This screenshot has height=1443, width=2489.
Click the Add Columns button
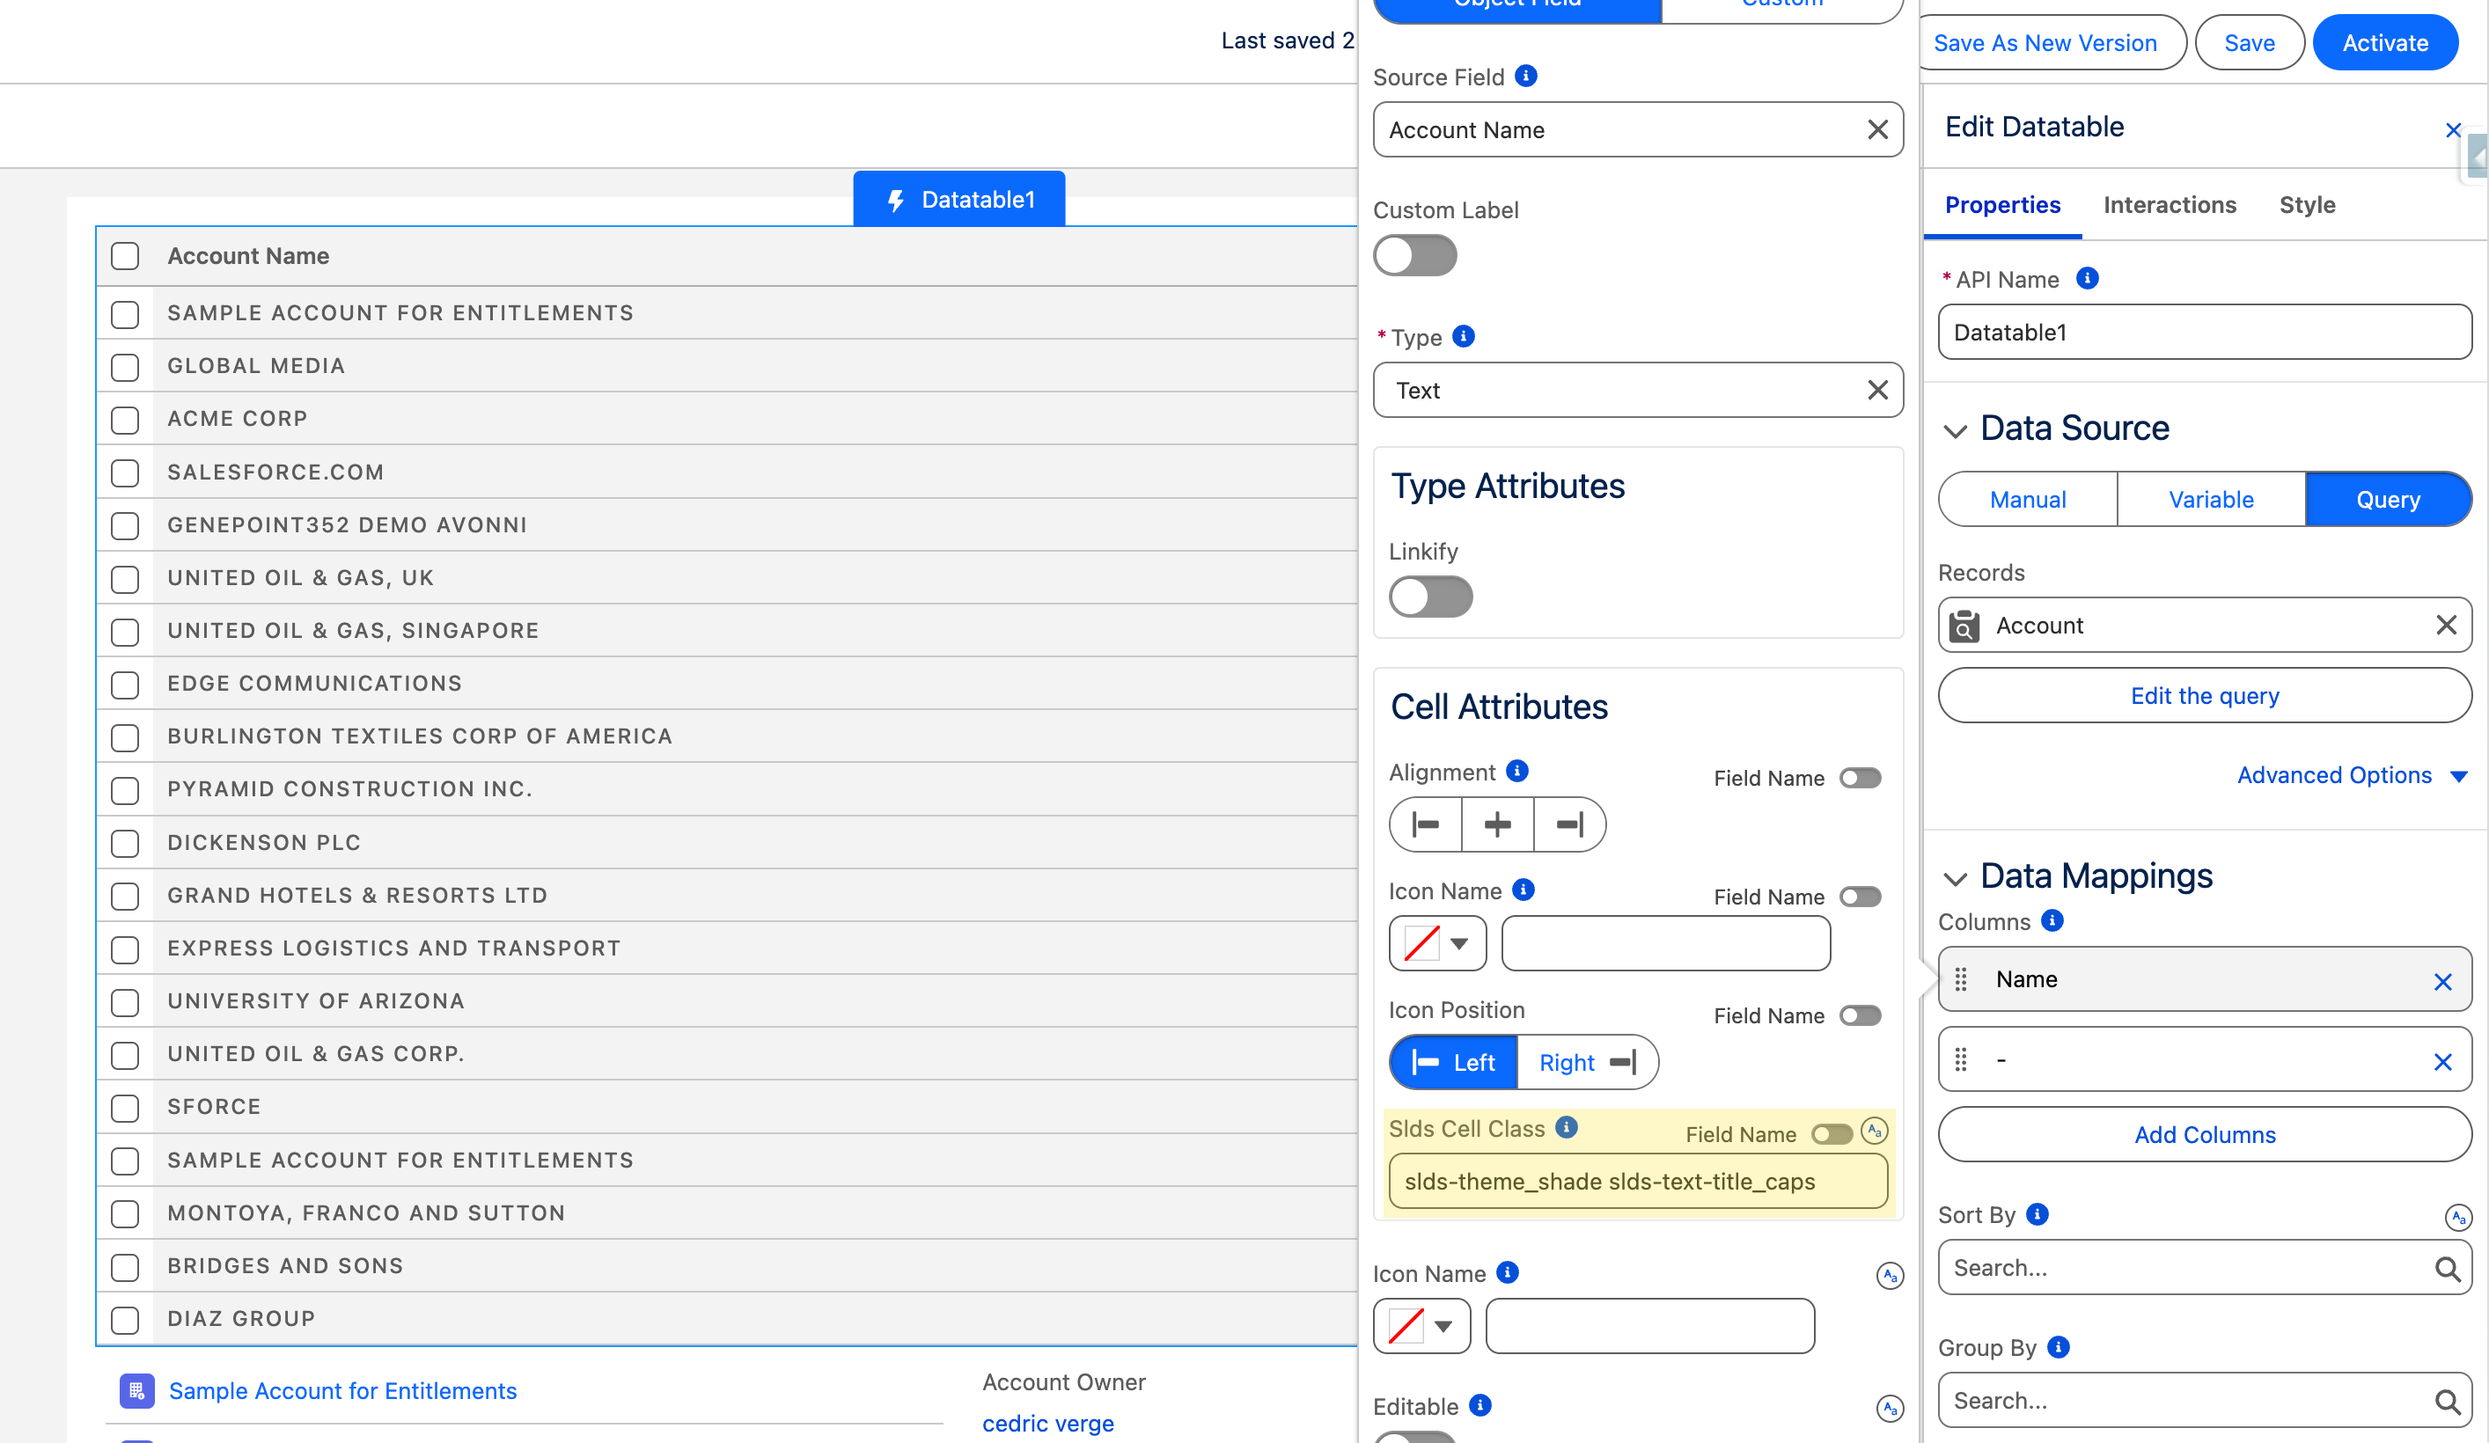click(2204, 1135)
